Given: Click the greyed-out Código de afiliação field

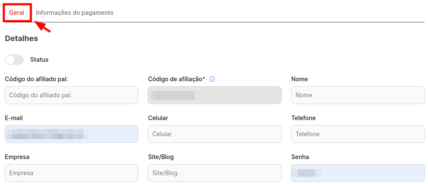Looking at the screenshot, I should [214, 95].
